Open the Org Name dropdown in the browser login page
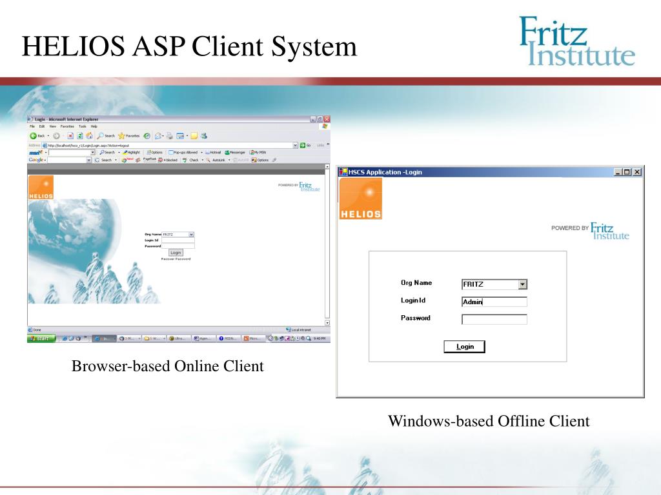Image resolution: width=661 pixels, height=495 pixels. click(x=191, y=235)
